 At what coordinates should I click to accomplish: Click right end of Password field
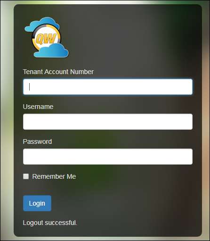(187, 157)
